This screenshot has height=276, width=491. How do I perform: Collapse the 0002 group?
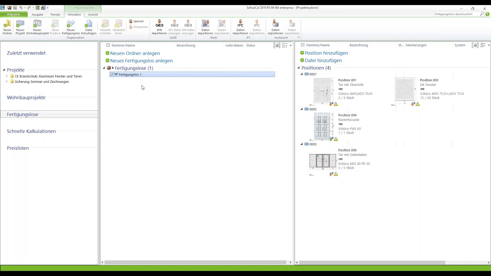pyautogui.click(x=302, y=109)
